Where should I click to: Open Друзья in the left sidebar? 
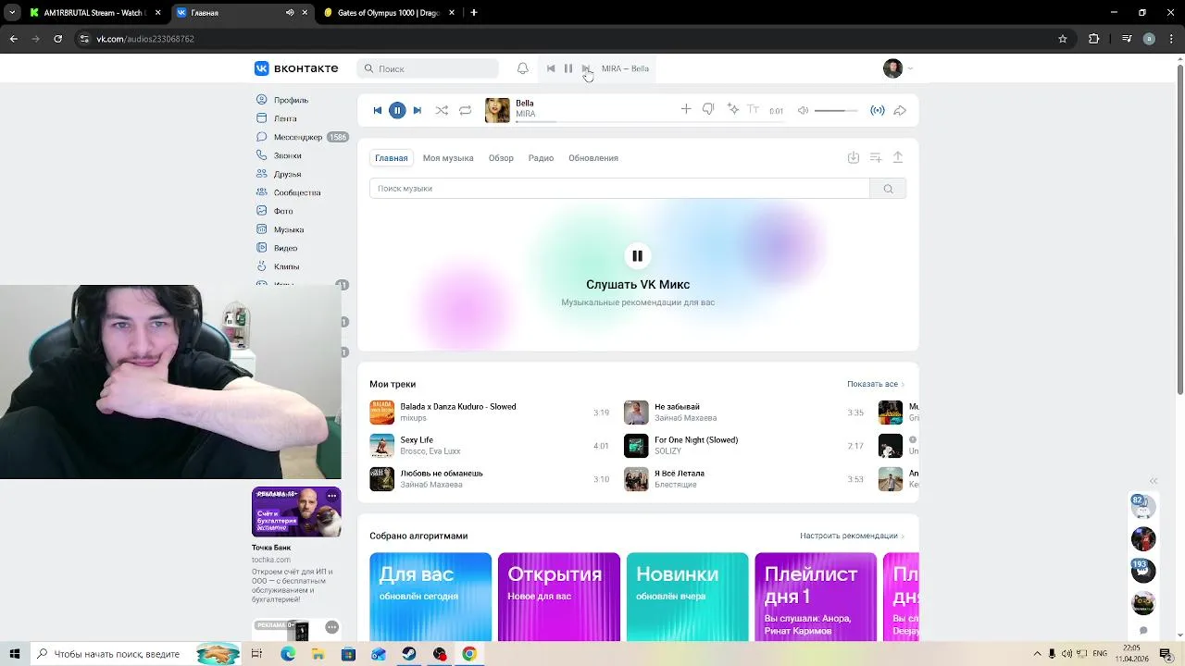pos(287,174)
